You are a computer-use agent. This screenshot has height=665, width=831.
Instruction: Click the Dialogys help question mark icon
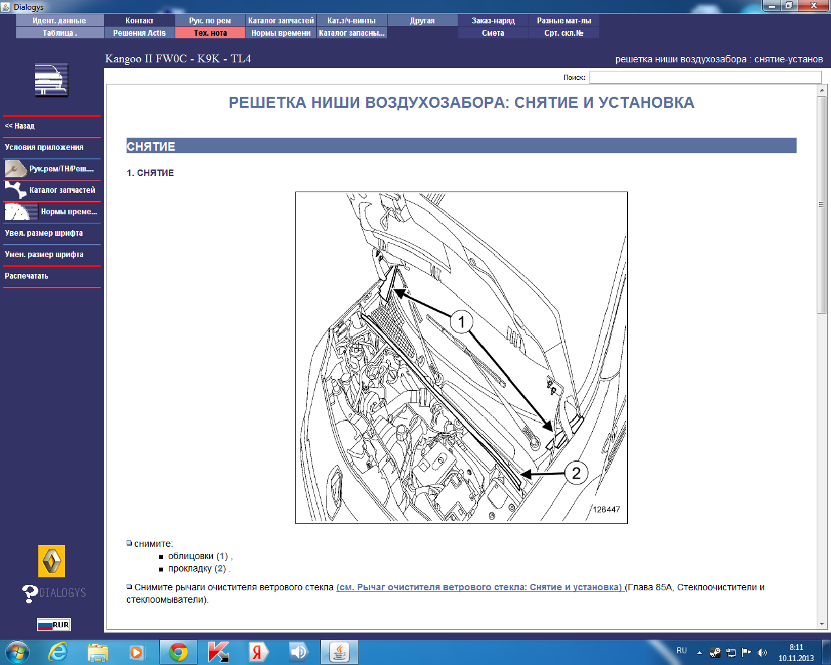(30, 594)
